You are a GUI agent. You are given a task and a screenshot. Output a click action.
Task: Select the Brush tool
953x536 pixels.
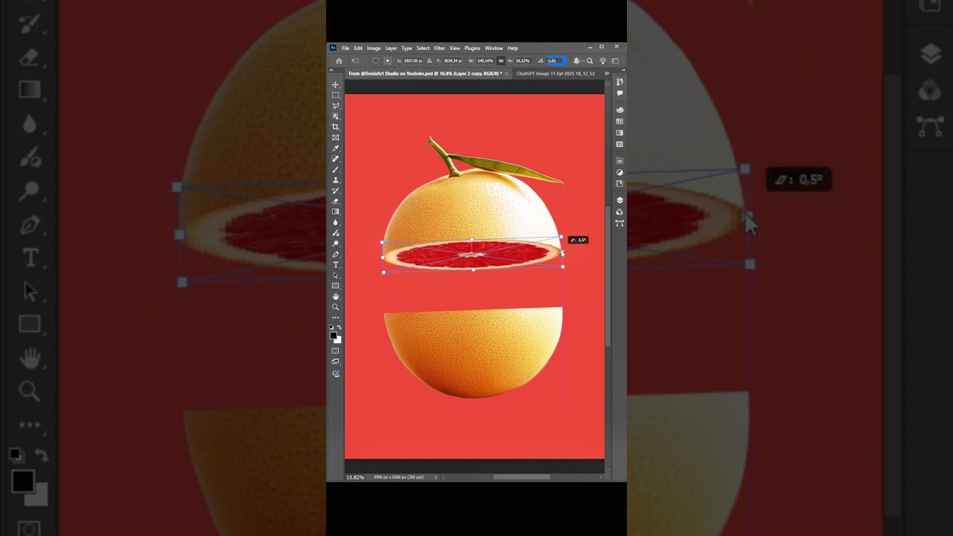tap(335, 169)
